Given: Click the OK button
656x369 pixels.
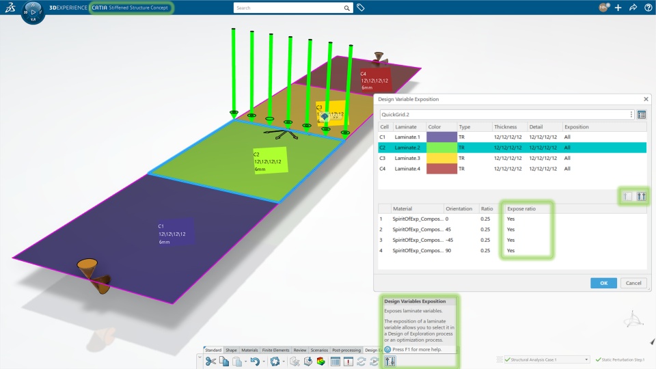Looking at the screenshot, I should (603, 283).
